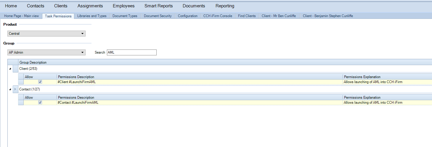Click Permissions Explanation header in Client group

[x=387, y=77]
